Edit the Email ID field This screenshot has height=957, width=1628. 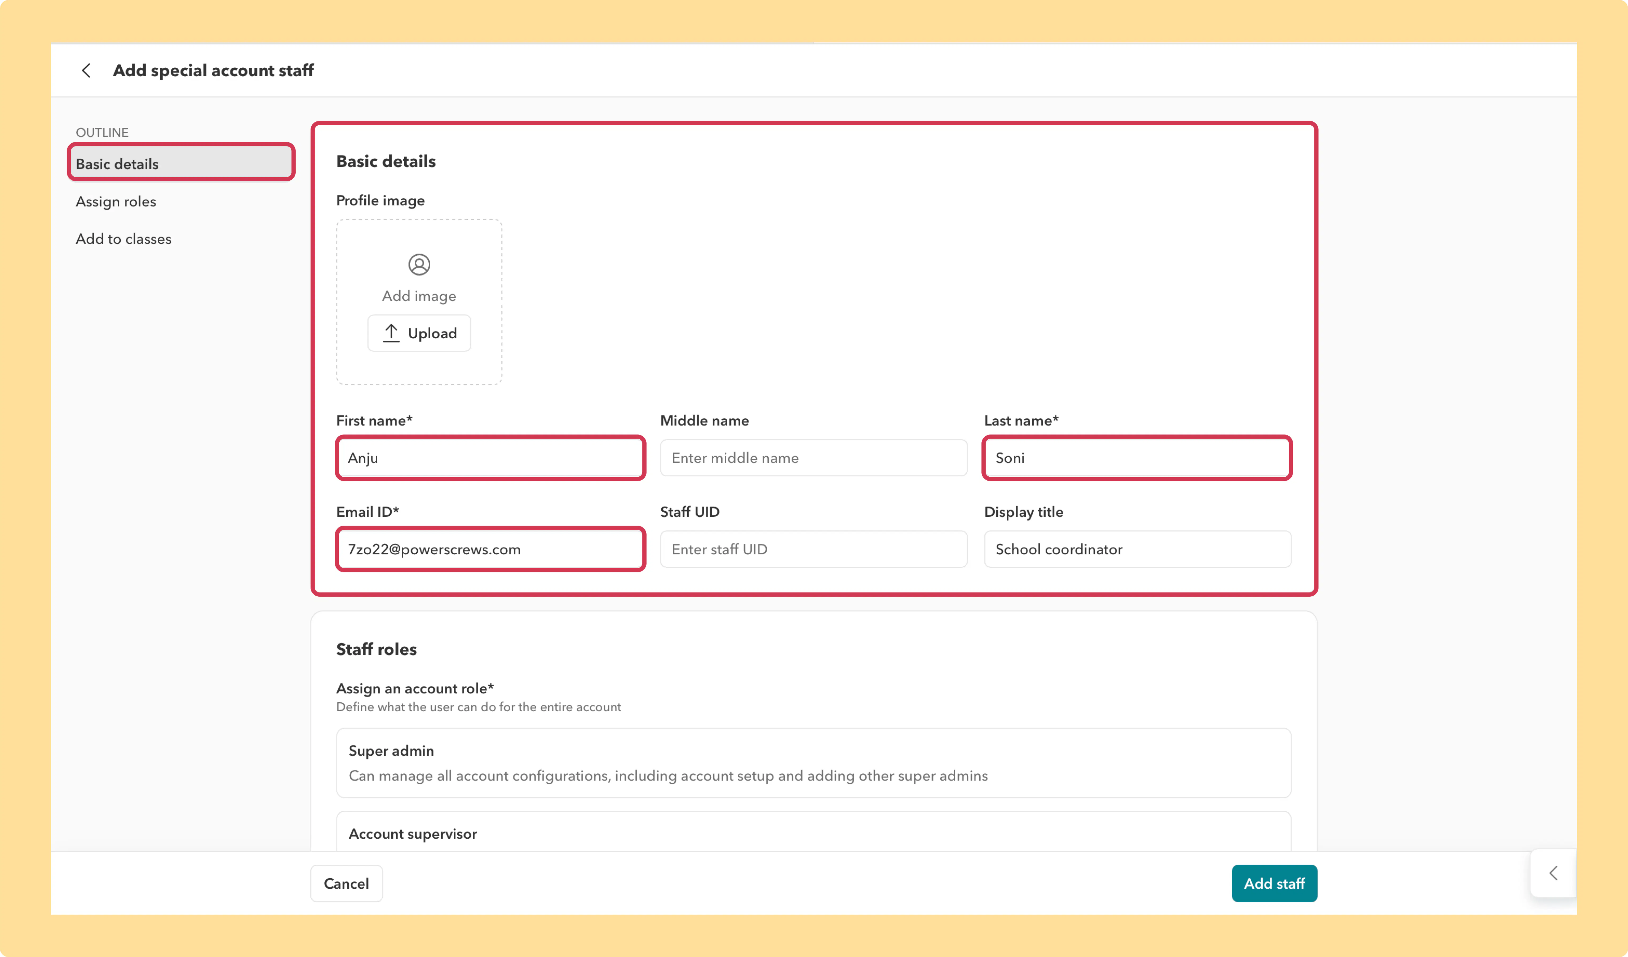490,549
